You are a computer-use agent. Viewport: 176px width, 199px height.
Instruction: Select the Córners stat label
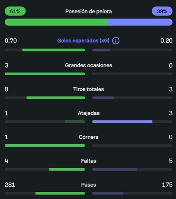pos(88,137)
